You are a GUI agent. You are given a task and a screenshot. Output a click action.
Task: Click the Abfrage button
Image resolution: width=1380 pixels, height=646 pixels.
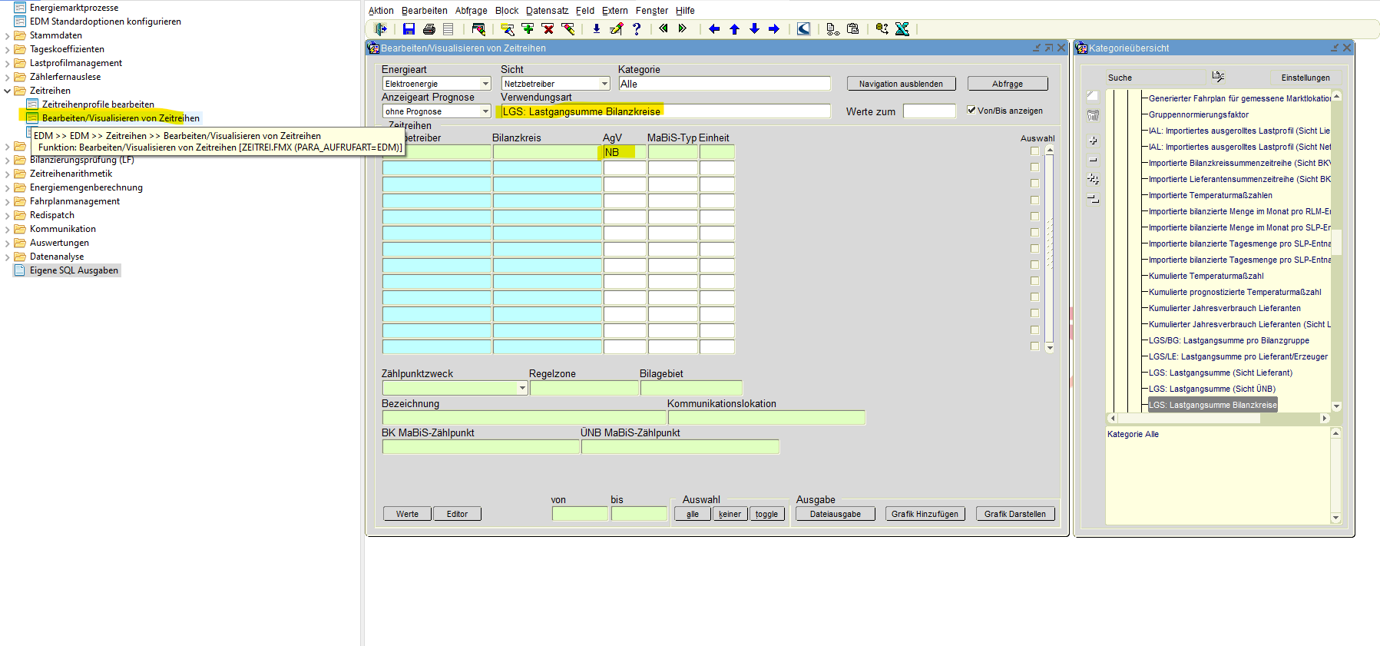tap(1007, 84)
